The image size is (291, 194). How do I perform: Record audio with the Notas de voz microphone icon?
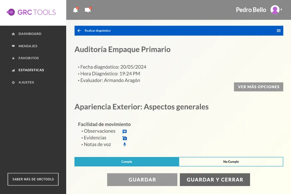124,144
